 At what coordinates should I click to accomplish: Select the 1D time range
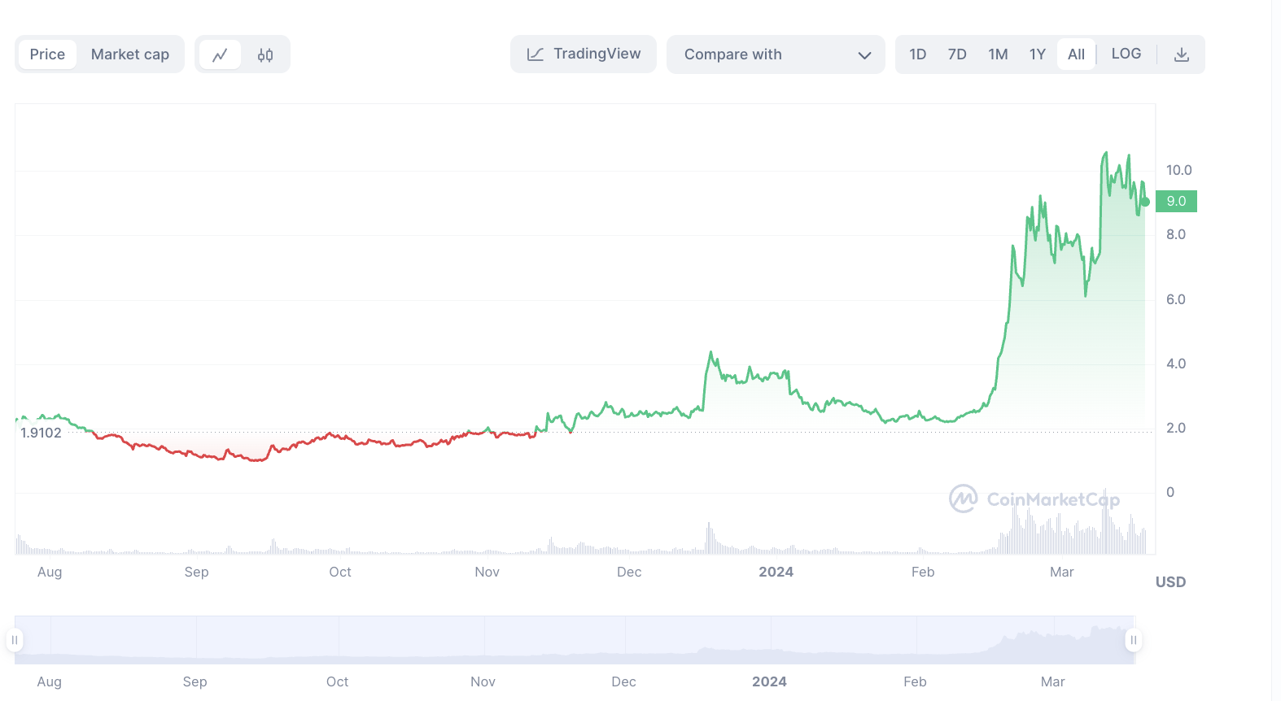(918, 54)
